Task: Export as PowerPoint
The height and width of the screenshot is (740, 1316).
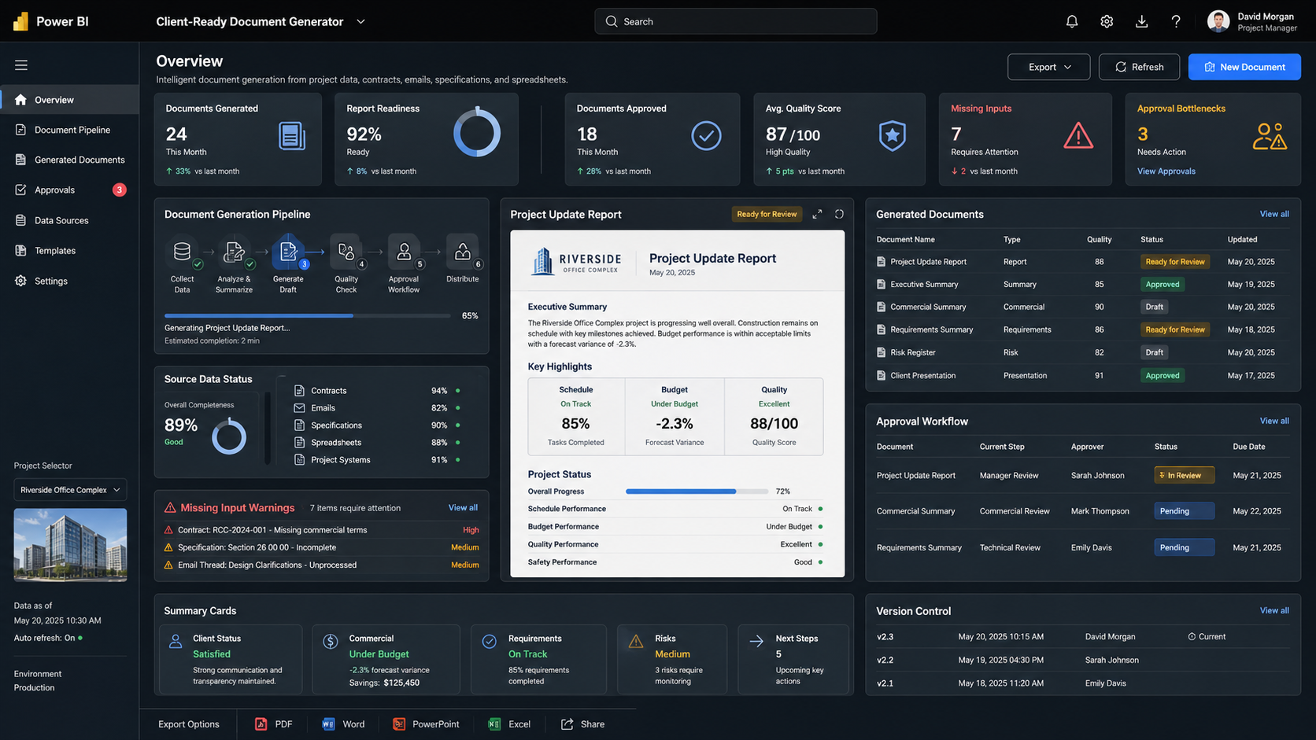Action: 426,724
